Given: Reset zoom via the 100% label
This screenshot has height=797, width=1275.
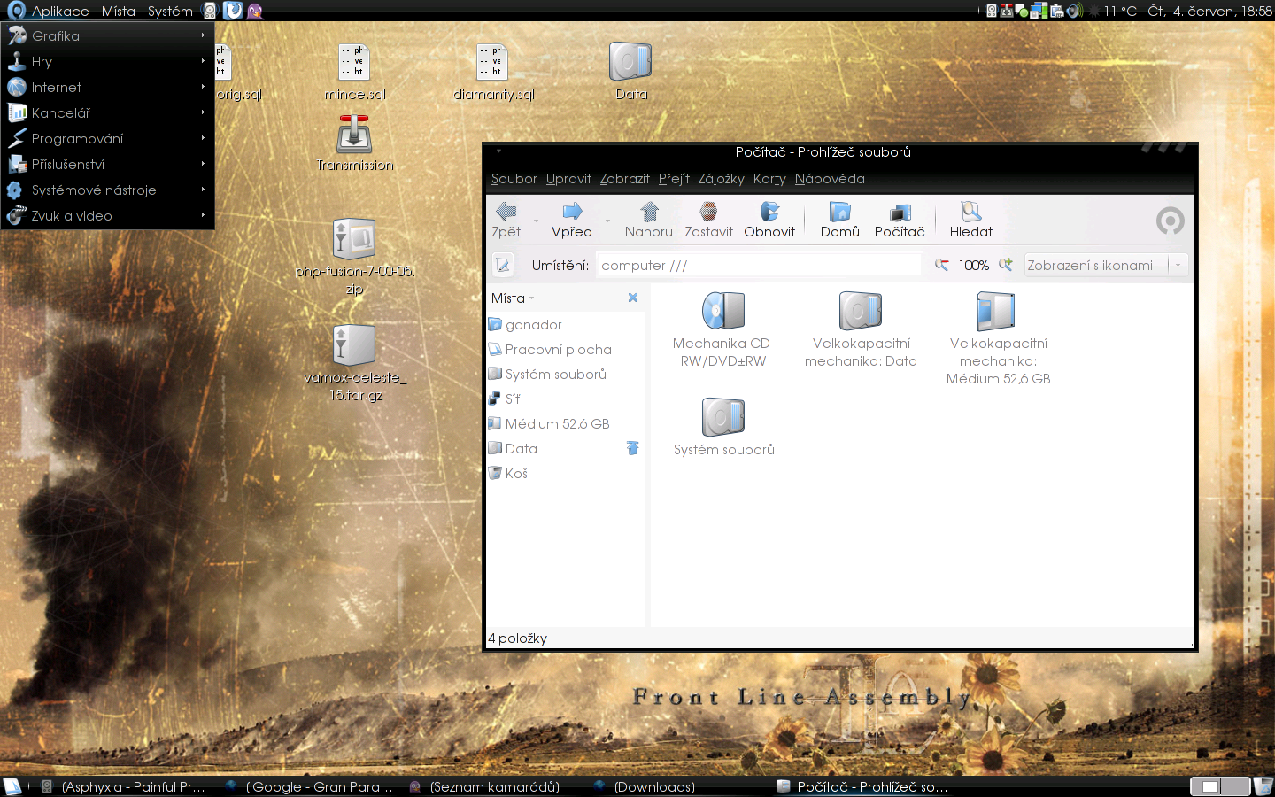Looking at the screenshot, I should click(x=974, y=265).
